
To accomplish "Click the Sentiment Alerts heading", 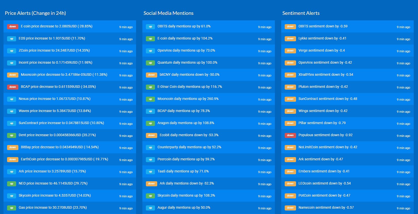I will (301, 13).
